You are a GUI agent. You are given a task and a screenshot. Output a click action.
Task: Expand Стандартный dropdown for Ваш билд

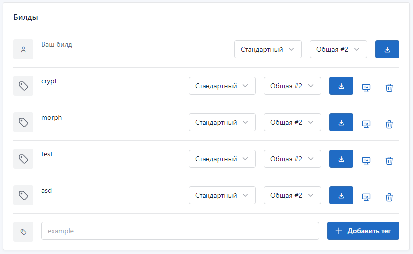(x=268, y=49)
